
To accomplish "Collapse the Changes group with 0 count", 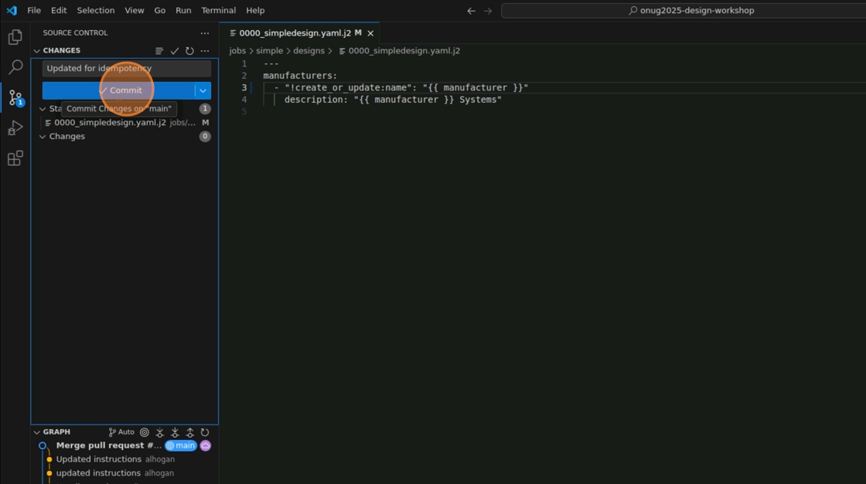I will click(43, 137).
